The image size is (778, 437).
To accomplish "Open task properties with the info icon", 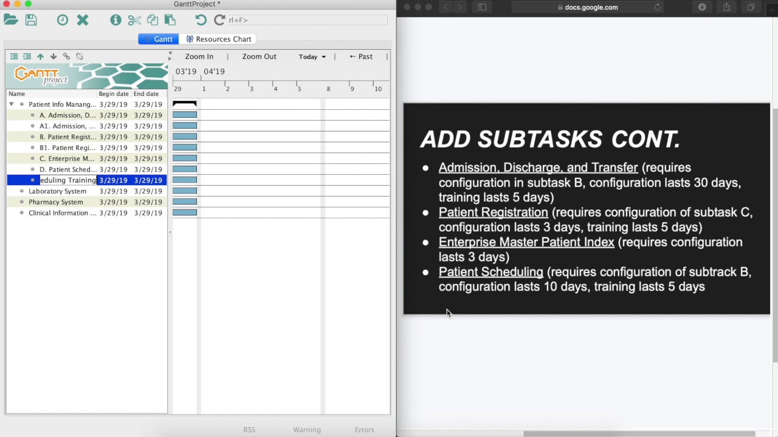I will pyautogui.click(x=115, y=20).
